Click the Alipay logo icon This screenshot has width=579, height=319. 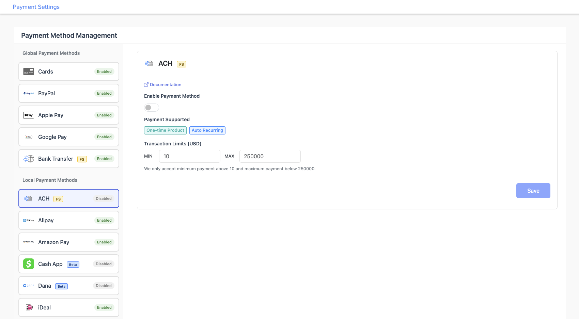coord(29,220)
